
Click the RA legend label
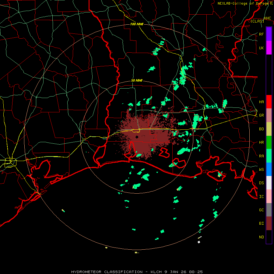pos(261,156)
